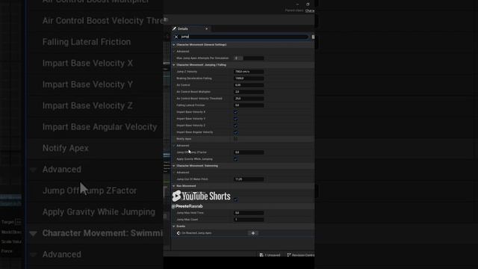Screen dimensions: 478x269
Task: Toggle the Impart Base Velocity Z checkbox
Action: (236, 126)
